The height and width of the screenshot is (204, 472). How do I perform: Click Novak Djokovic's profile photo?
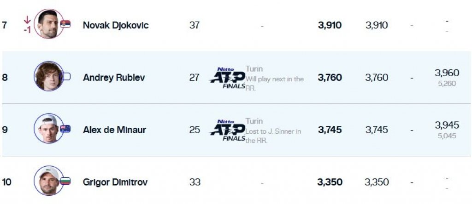[48, 24]
